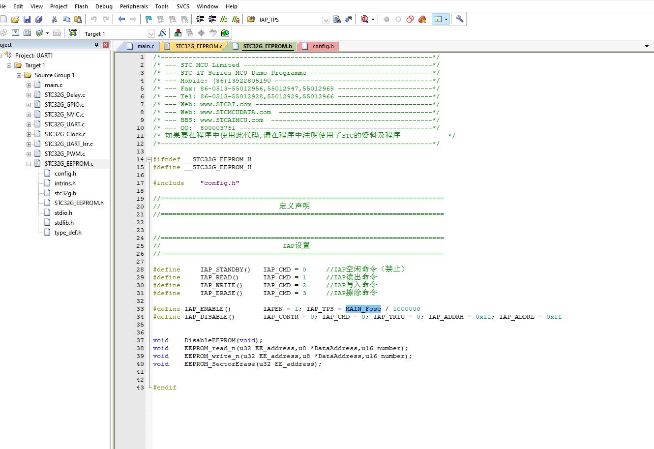Open the Project menu
Screen dimensions: 654x449
click(59, 6)
